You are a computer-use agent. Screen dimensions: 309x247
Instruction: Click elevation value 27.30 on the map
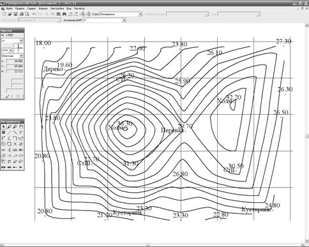283,41
